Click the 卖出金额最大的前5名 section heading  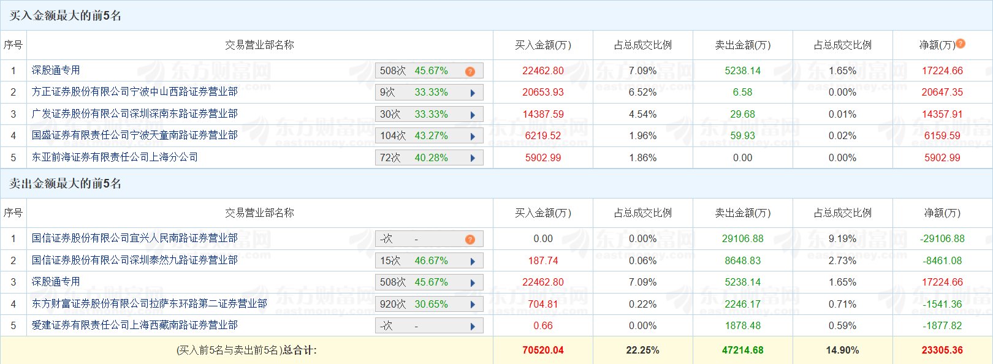pos(65,184)
